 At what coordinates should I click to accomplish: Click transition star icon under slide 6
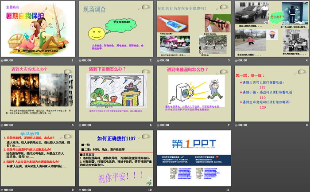pos(80,125)
